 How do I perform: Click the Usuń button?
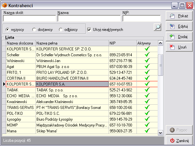coord(179,47)
